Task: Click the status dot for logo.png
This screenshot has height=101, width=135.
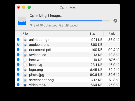Action: (18, 69)
